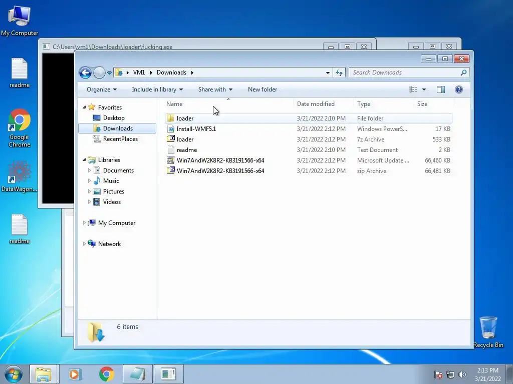Select the upper readme file on the desktop
This screenshot has height=384, width=513.
click(x=20, y=73)
